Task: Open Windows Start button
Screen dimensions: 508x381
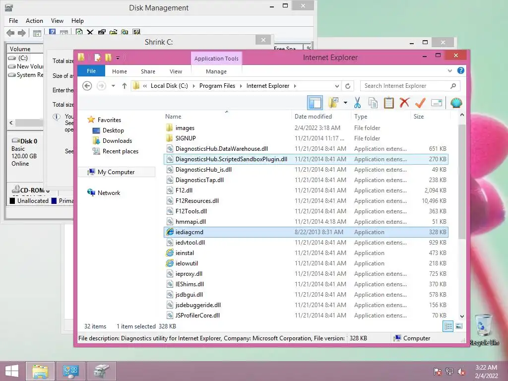Action: click(x=12, y=371)
